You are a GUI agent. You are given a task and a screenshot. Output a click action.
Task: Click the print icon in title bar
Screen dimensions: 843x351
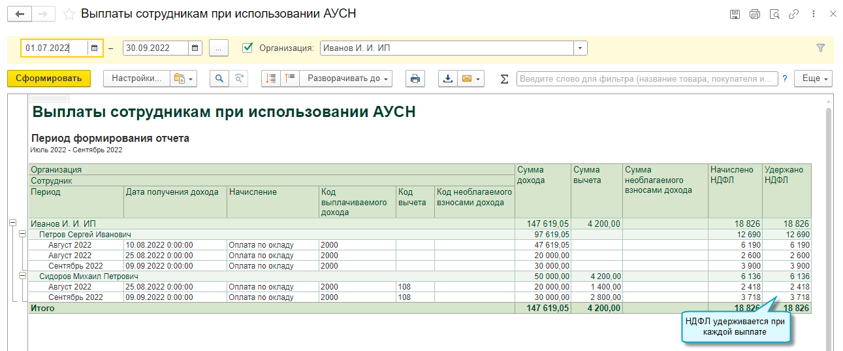pyautogui.click(x=755, y=14)
